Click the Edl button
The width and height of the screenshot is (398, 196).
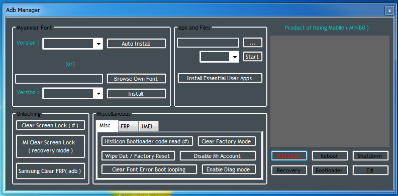point(370,170)
